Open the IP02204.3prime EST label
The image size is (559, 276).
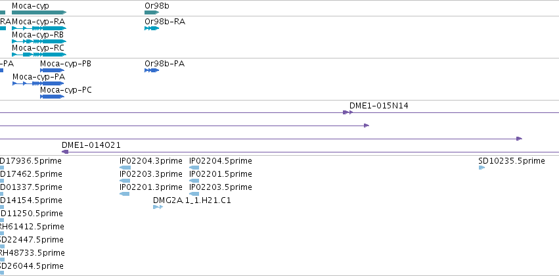(151, 161)
